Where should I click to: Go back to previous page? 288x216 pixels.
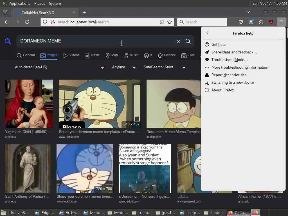(7, 22)
